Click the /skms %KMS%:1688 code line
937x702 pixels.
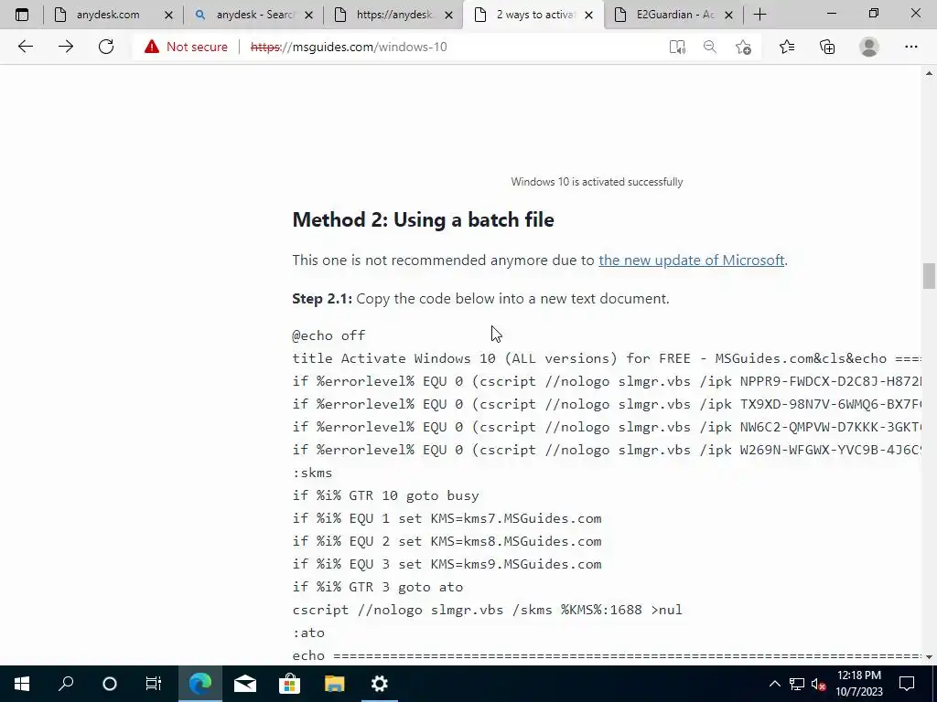pyautogui.click(x=487, y=610)
